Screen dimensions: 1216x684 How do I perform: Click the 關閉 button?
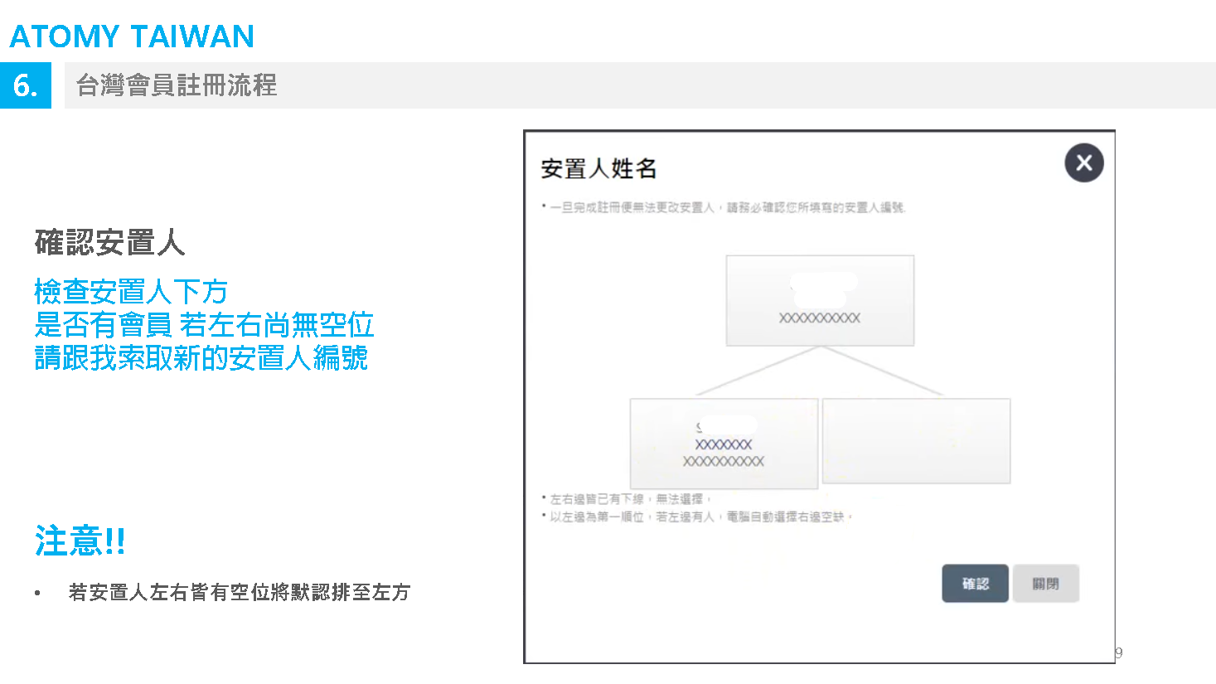[x=1045, y=584]
